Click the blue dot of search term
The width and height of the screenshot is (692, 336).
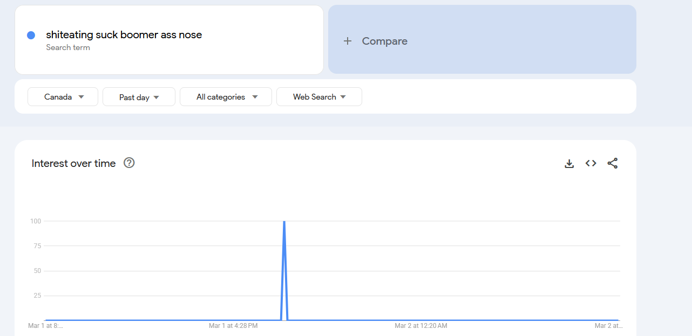31,35
